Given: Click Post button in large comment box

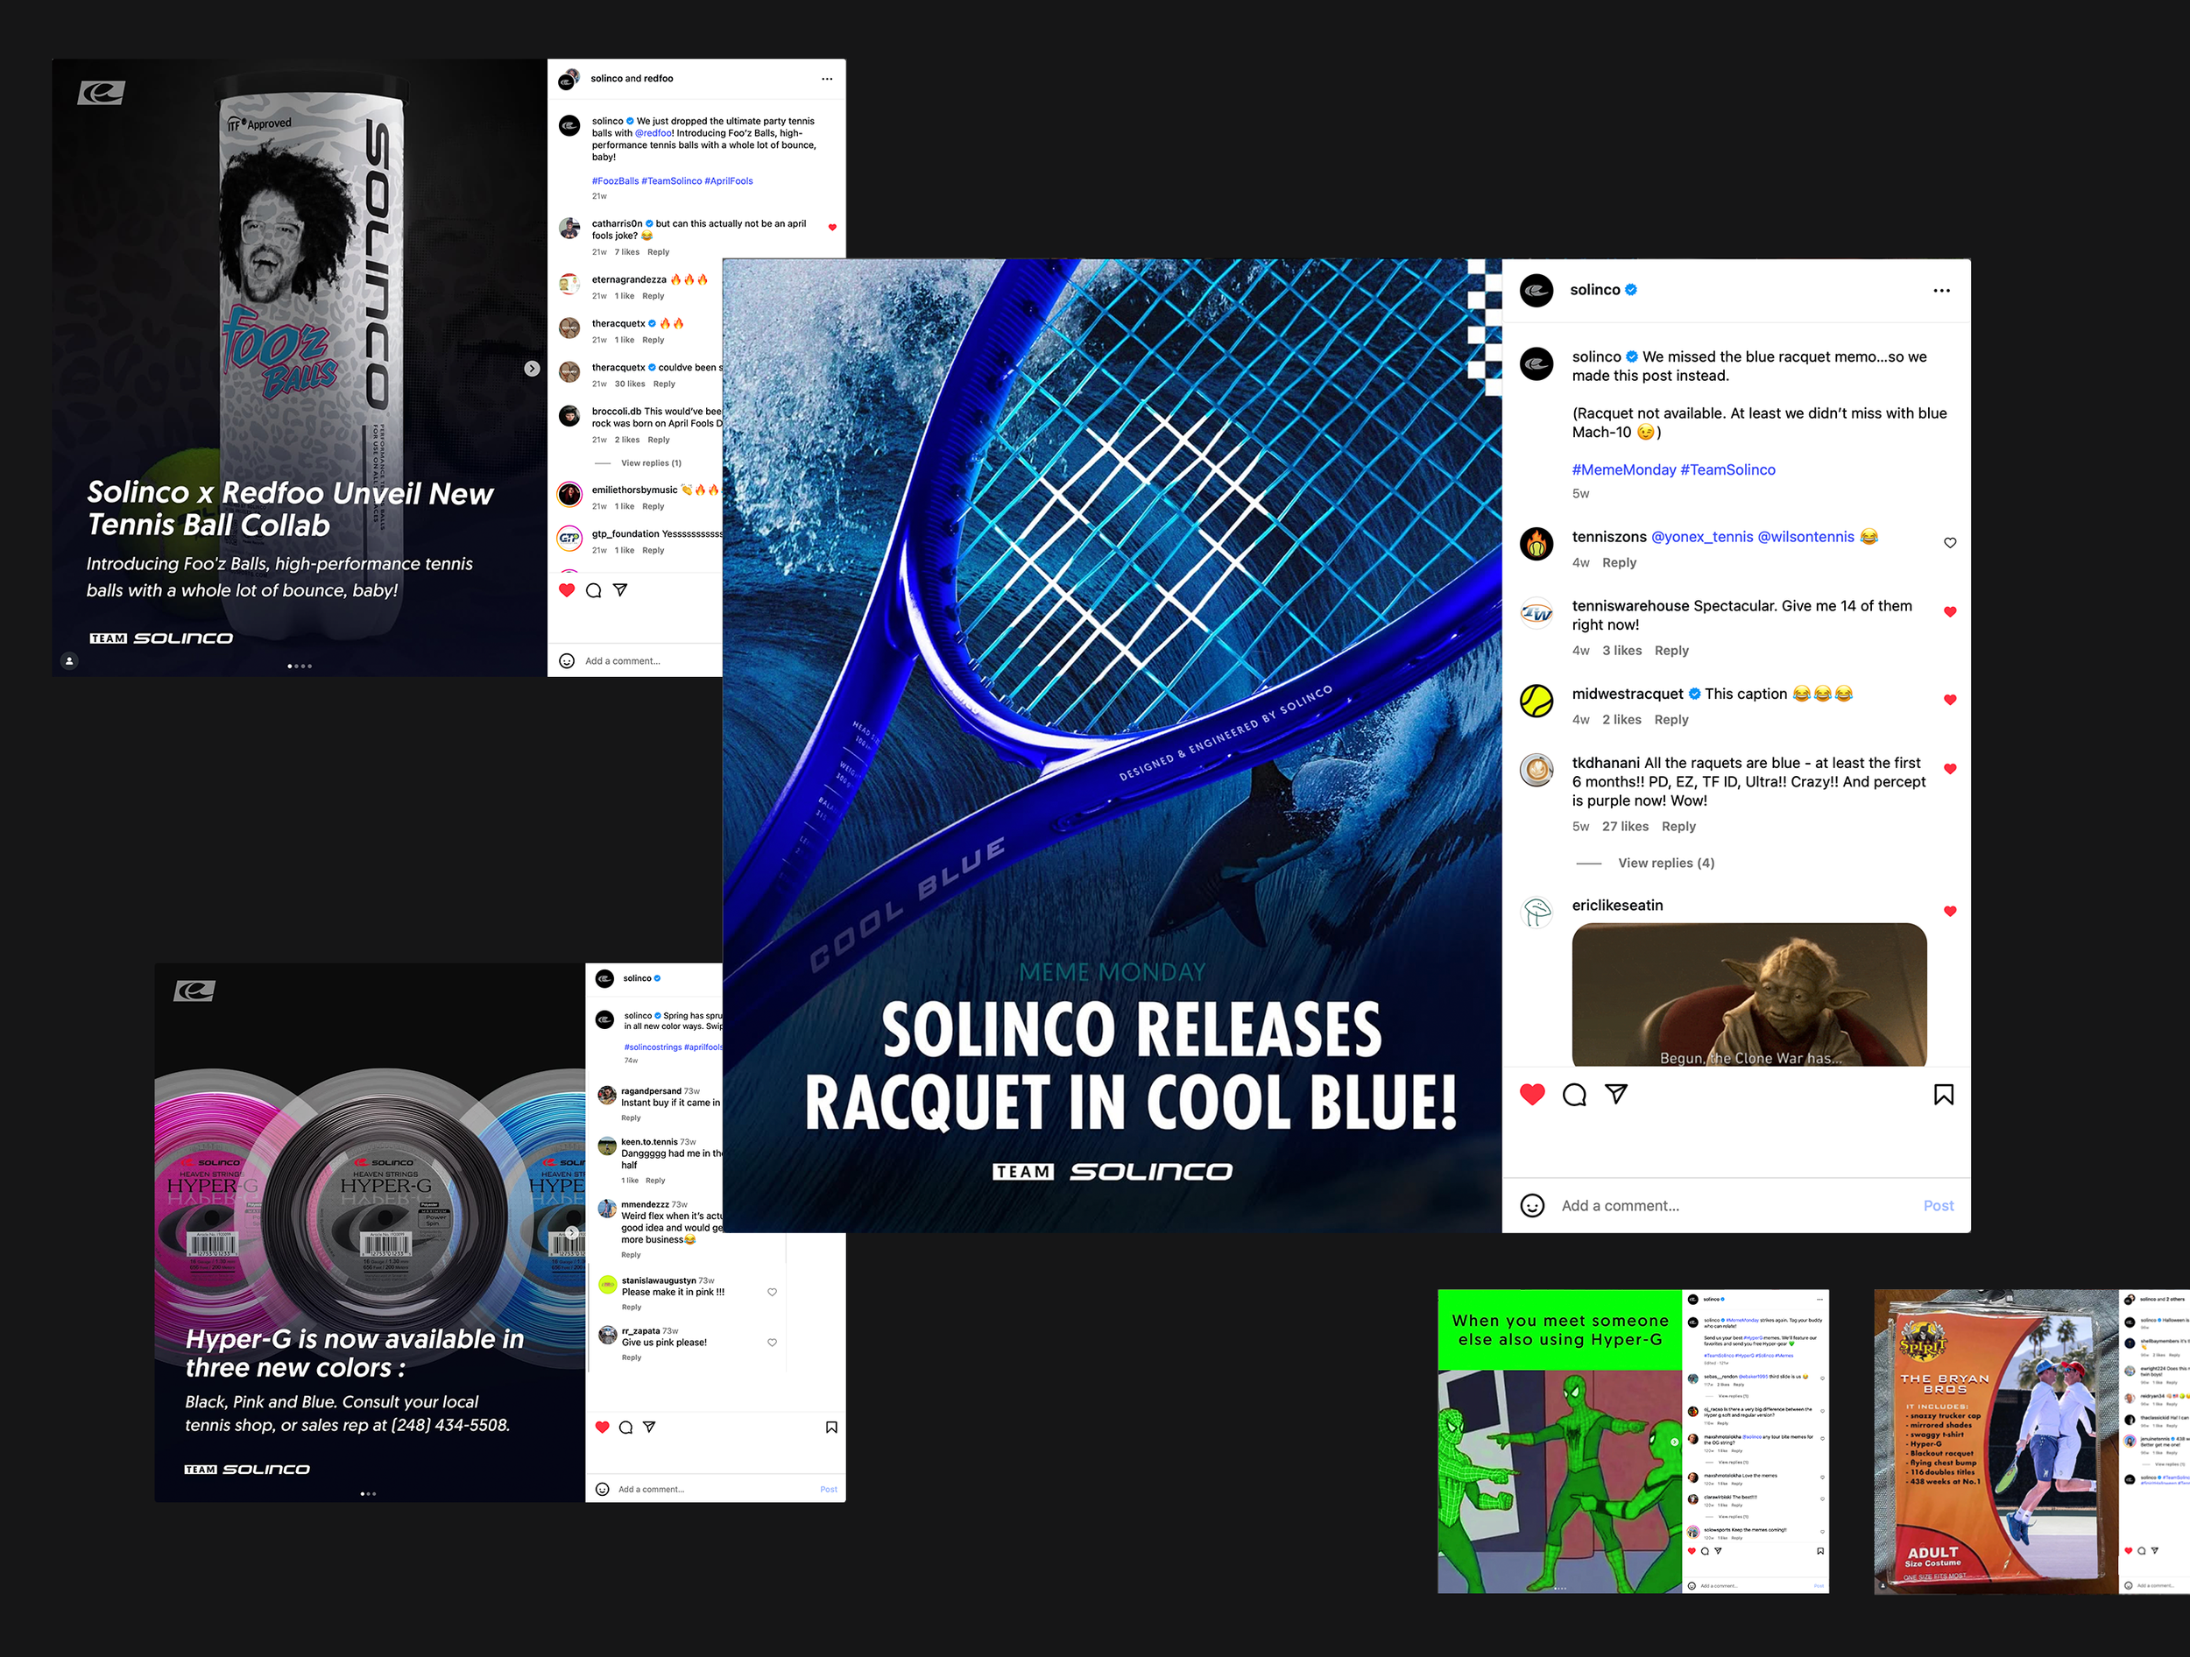Looking at the screenshot, I should pyautogui.click(x=1938, y=1206).
